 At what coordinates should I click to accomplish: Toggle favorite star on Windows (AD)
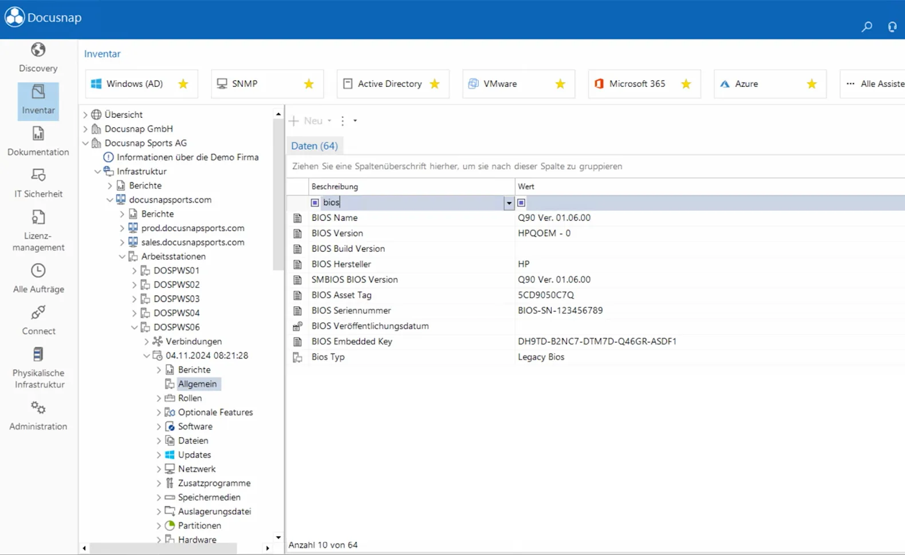coord(183,84)
